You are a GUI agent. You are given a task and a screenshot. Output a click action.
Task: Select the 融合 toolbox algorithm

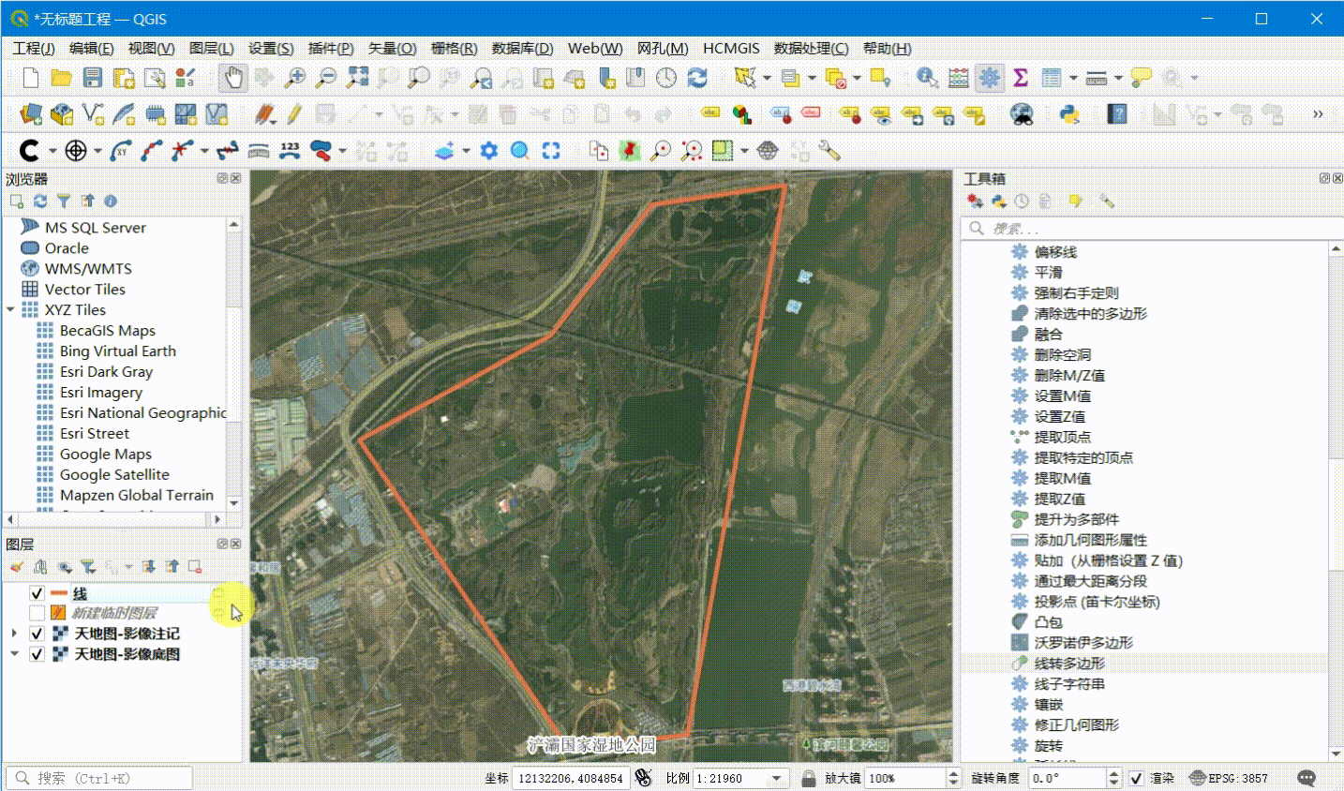point(1048,334)
